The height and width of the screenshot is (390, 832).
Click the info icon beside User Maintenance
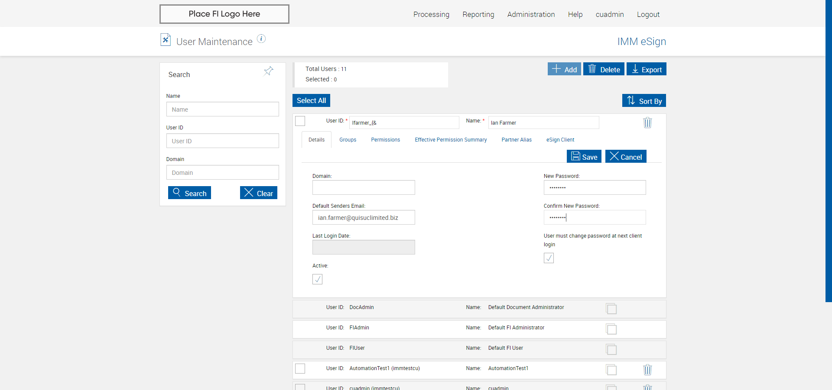coord(261,39)
